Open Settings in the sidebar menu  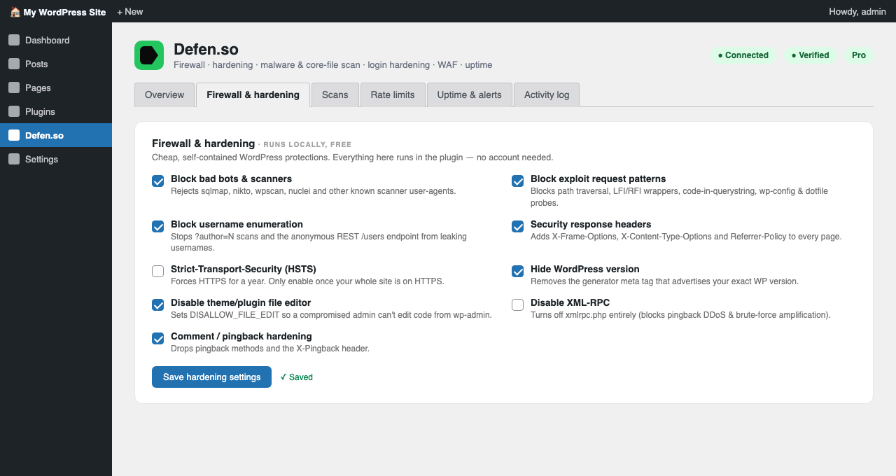coord(56,159)
